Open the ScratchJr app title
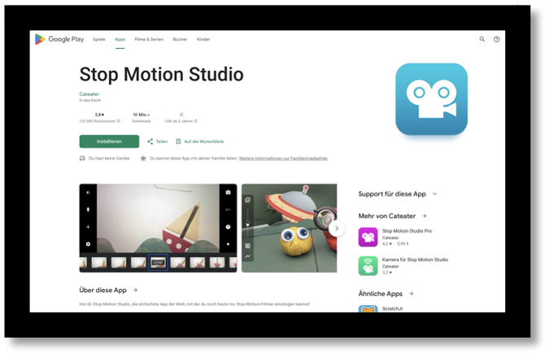The image size is (554, 358). coord(393,308)
